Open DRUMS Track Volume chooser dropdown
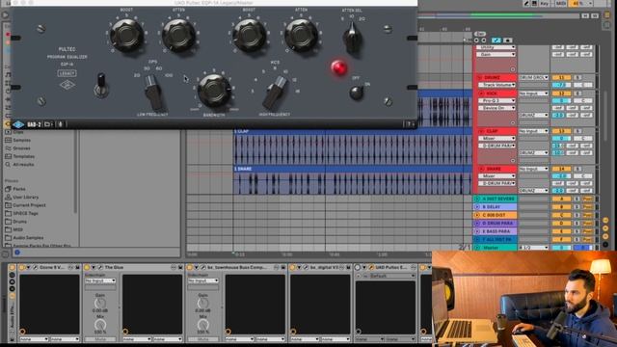The width and height of the screenshot is (617, 347). pos(496,85)
